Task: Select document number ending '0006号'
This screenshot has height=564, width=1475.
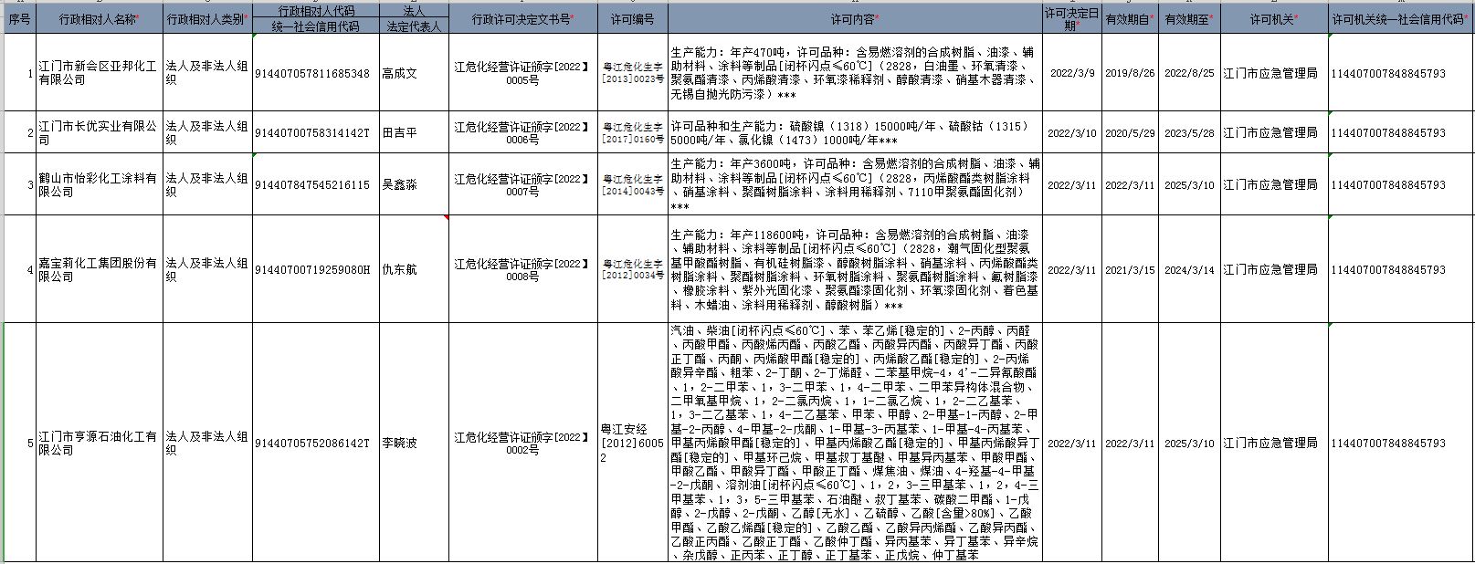Action: 522,132
